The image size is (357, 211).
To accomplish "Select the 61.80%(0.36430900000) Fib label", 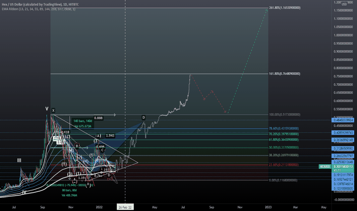I will click(x=284, y=140).
